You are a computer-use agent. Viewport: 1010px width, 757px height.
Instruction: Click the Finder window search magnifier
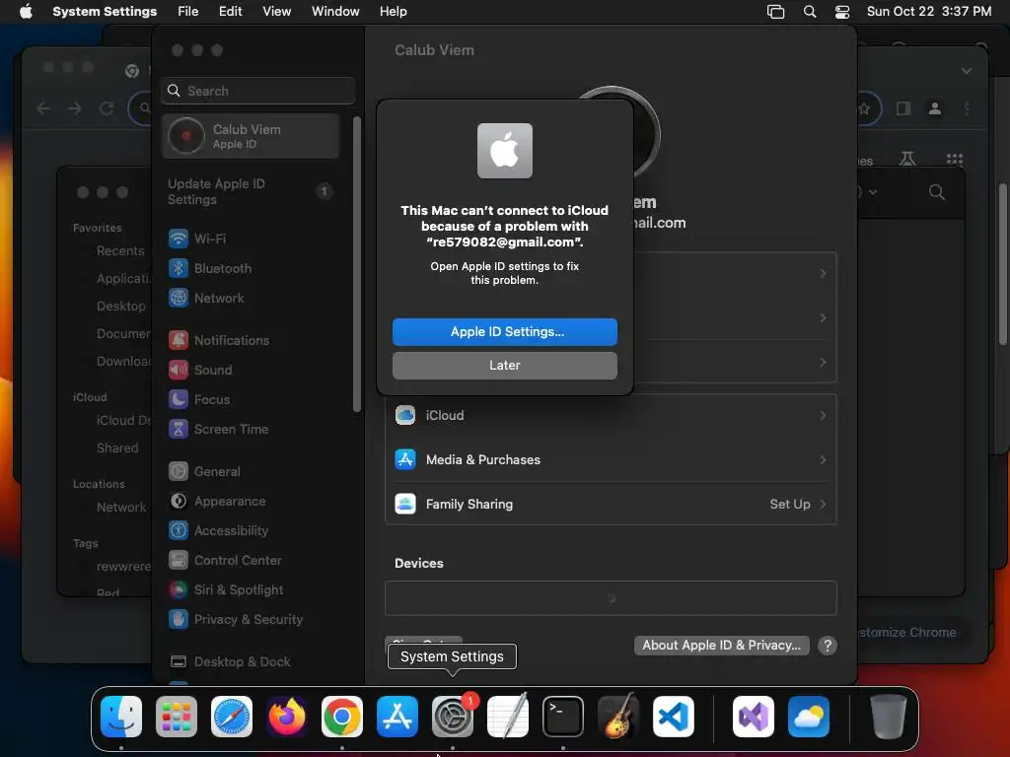click(x=937, y=192)
